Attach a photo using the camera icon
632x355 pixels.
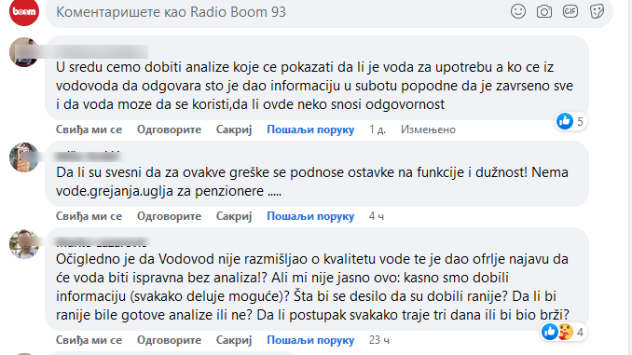544,11
